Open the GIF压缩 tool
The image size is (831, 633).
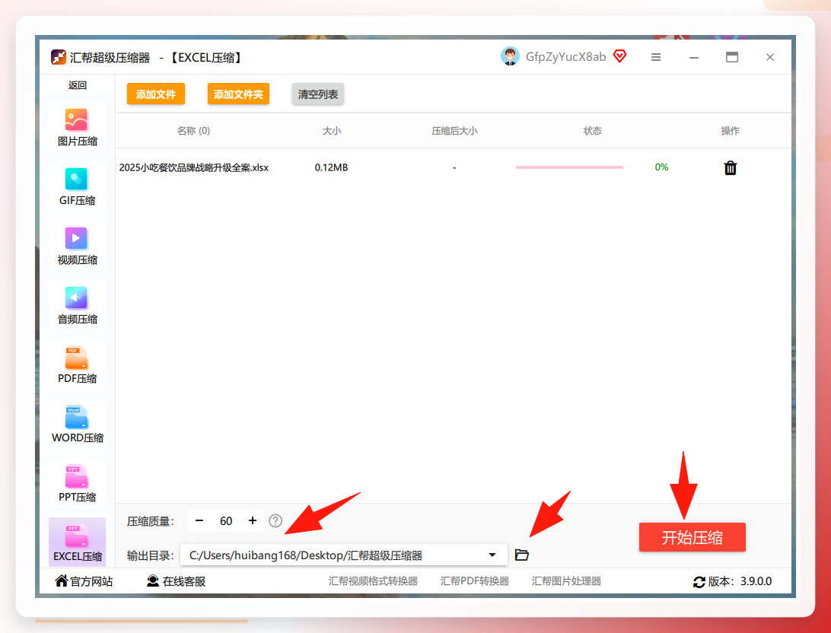78,187
